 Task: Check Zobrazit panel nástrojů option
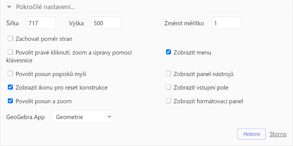click(x=168, y=74)
